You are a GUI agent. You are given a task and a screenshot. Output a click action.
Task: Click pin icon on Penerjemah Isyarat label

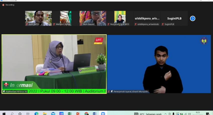(x=112, y=91)
